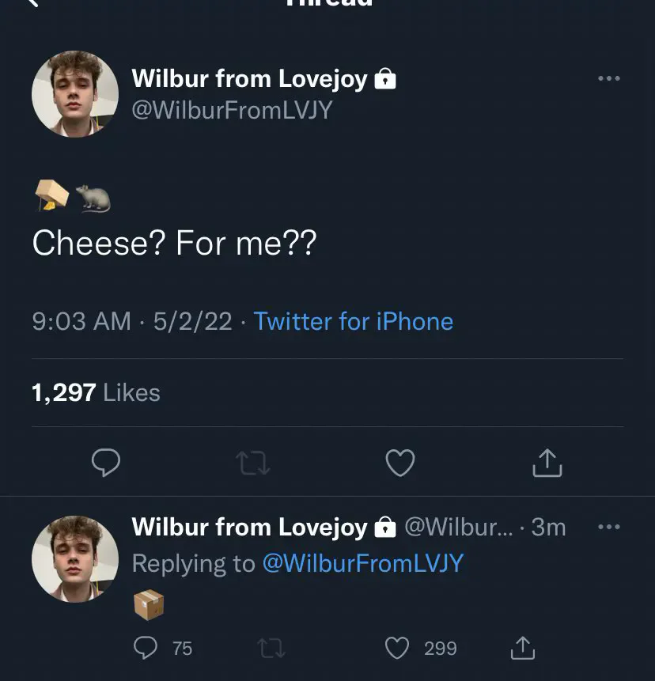Image resolution: width=655 pixels, height=681 pixels.
Task: Like the package emoji reply
Action: tap(397, 649)
